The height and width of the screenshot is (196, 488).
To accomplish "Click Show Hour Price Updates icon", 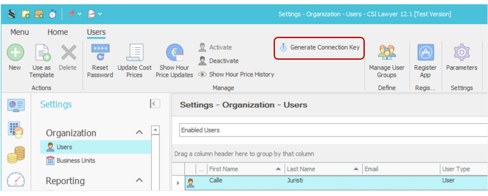I will tap(174, 53).
